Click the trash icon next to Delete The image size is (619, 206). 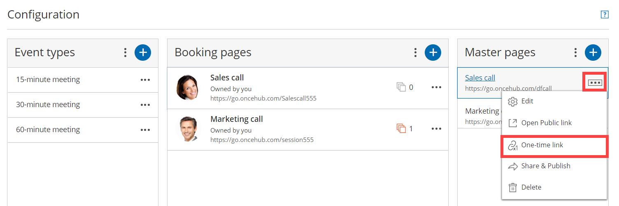click(x=512, y=188)
